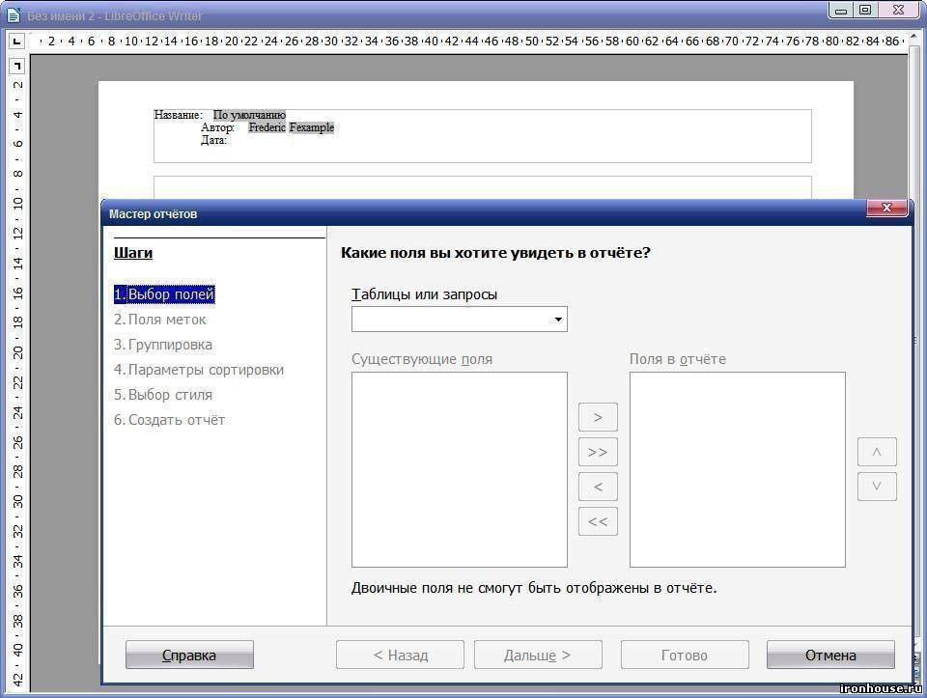
Task: Click inside the Существующие поля list box
Action: click(459, 469)
